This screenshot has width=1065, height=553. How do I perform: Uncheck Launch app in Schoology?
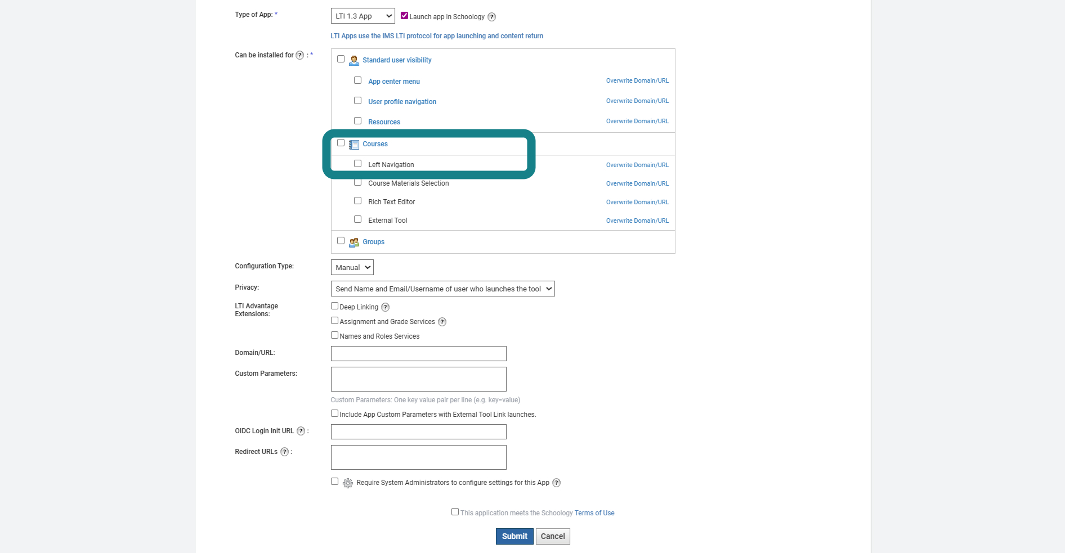tap(404, 16)
